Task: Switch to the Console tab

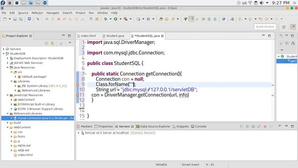Action: coord(199,126)
